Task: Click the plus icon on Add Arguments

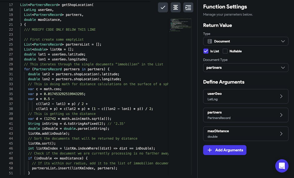Action: (x=209, y=150)
